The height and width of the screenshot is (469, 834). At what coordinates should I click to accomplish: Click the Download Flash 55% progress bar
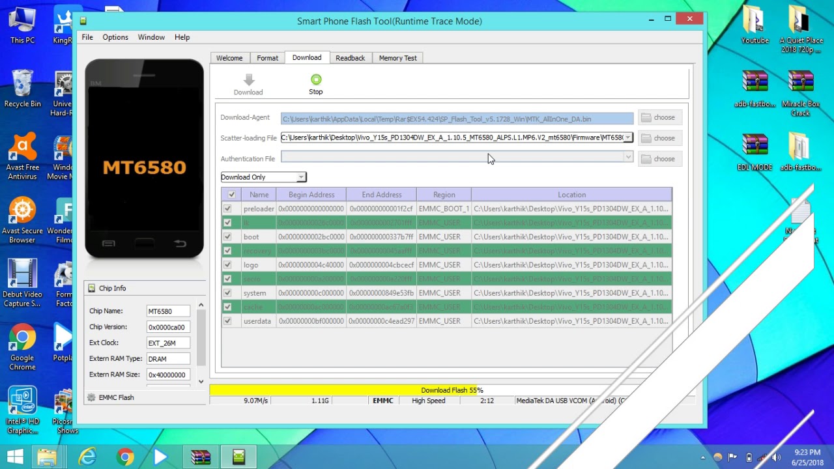(x=452, y=390)
